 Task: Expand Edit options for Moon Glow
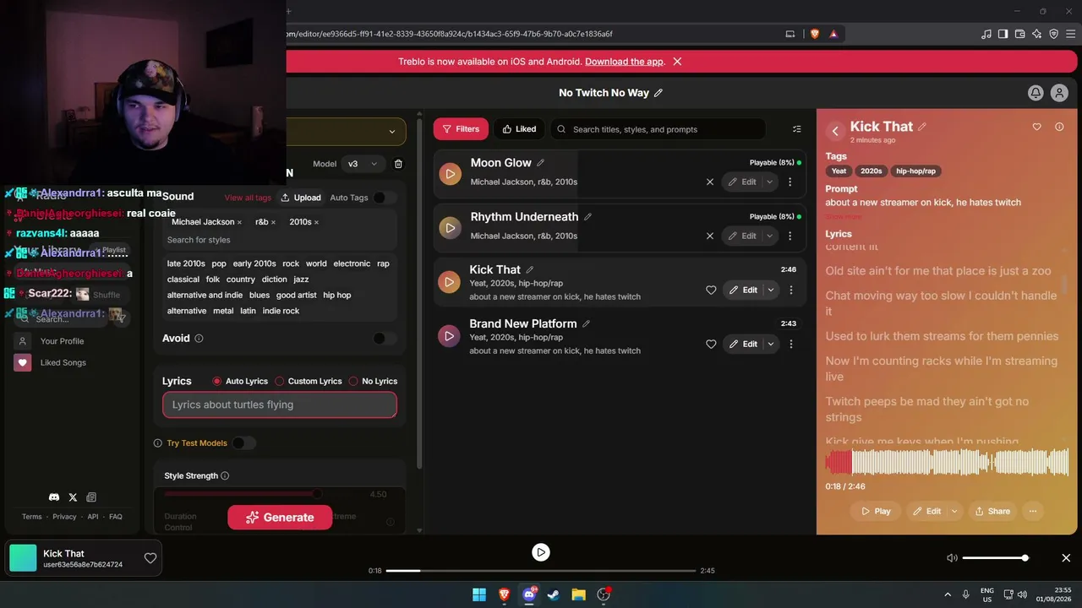(769, 182)
